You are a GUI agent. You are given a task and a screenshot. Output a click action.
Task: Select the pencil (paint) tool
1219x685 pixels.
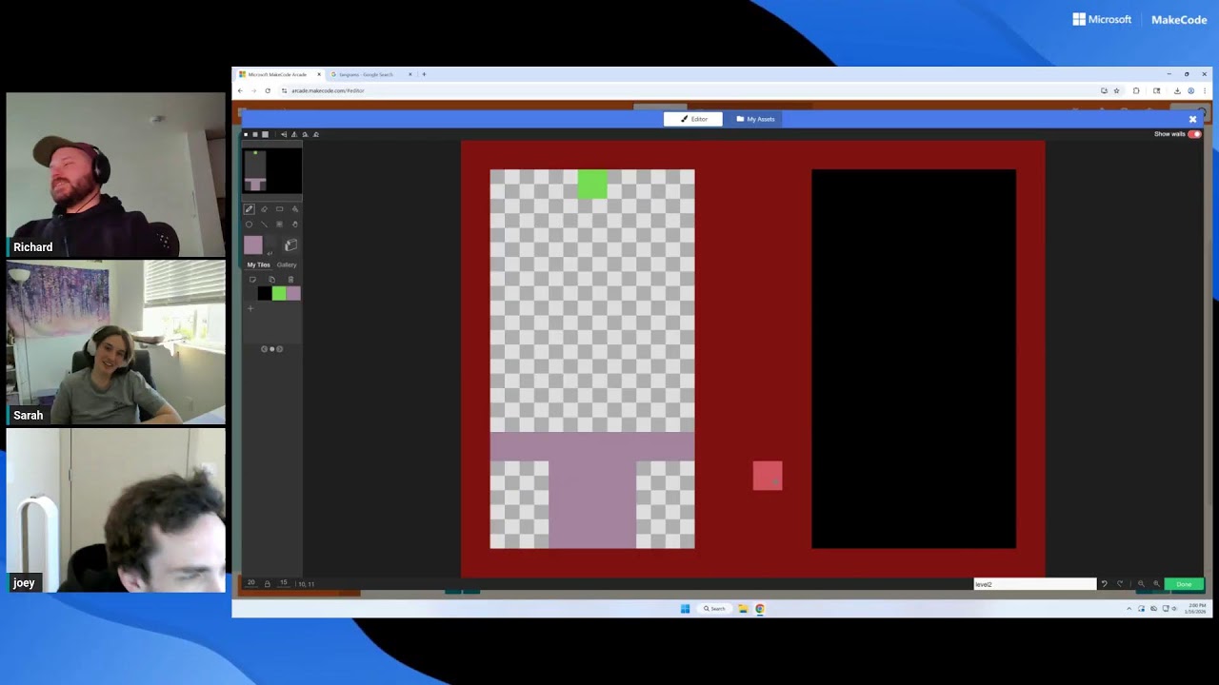(x=249, y=209)
